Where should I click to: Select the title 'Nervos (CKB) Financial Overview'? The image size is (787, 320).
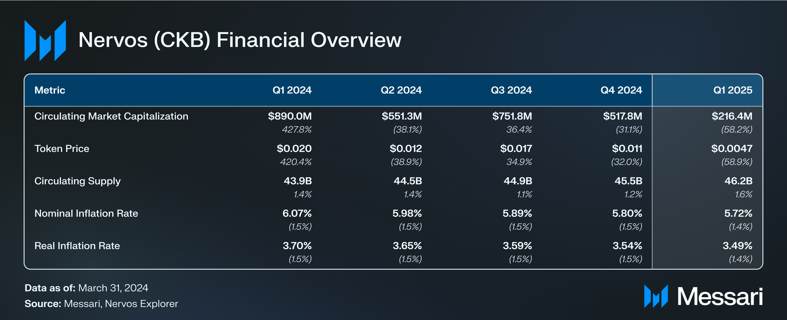[x=240, y=40]
